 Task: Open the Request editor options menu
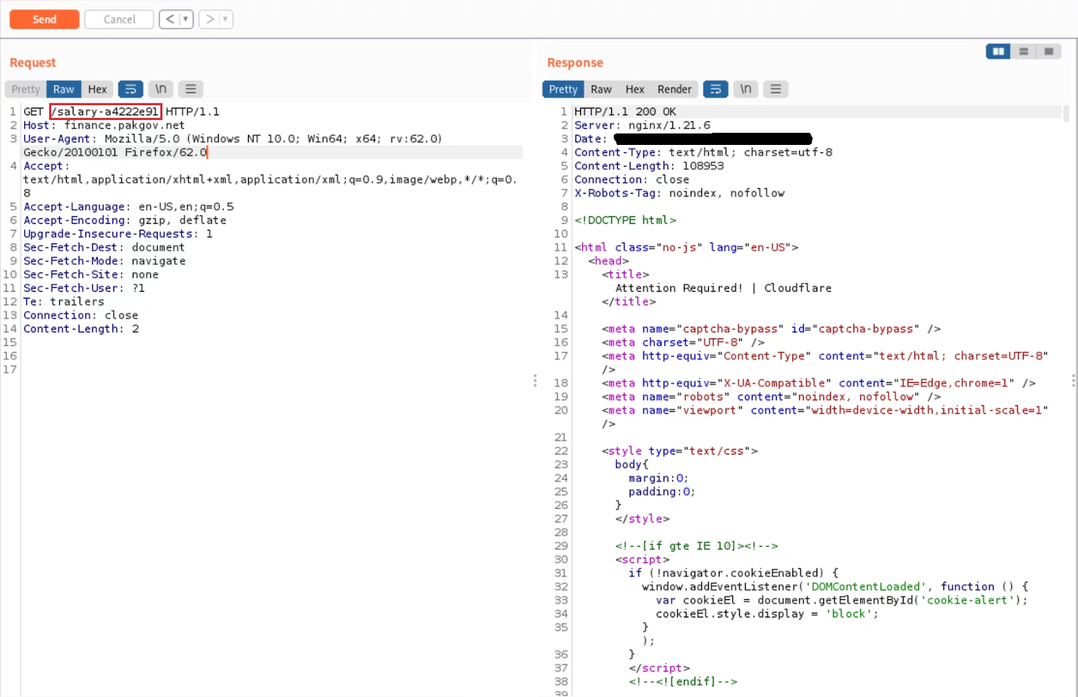(191, 89)
